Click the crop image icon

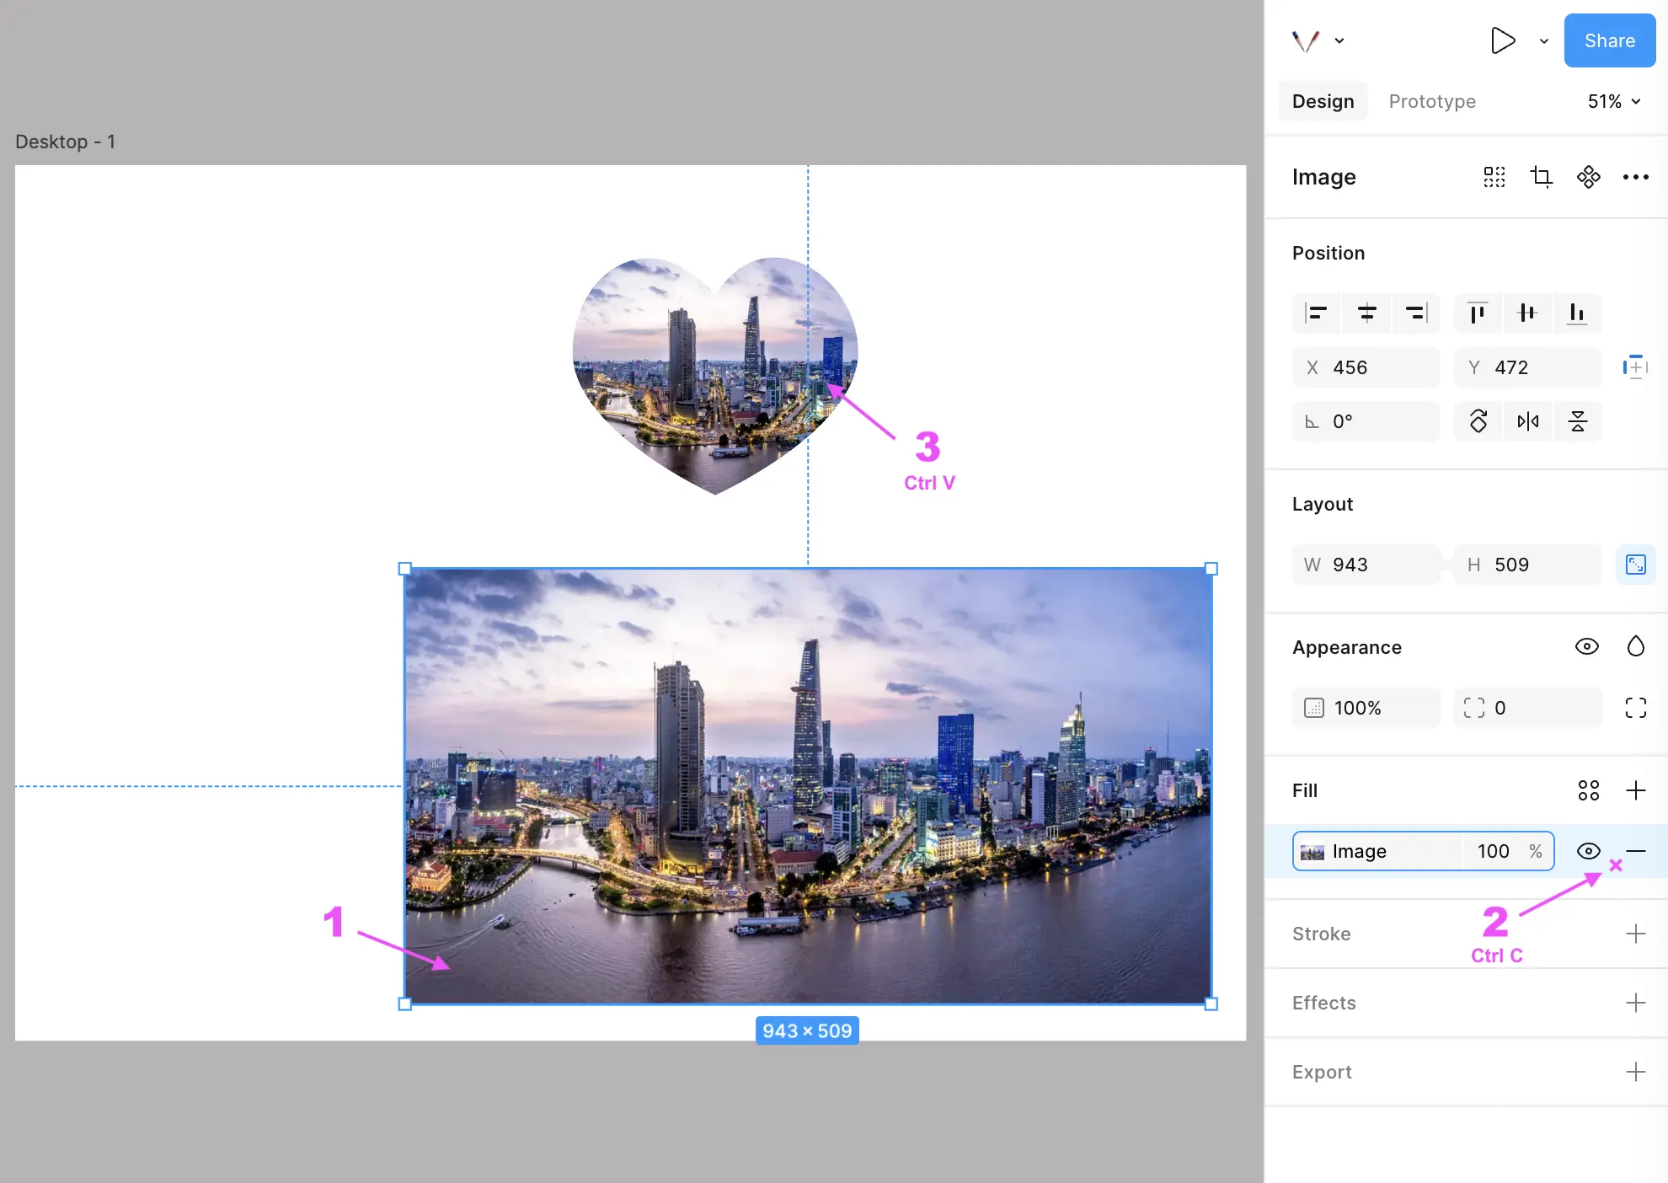[x=1541, y=177]
